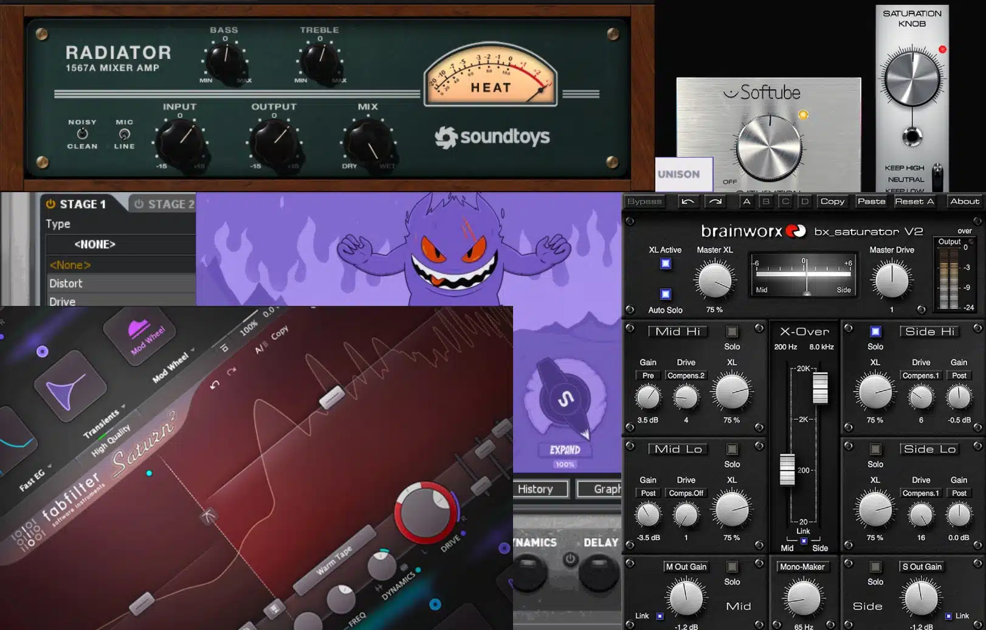Select preset slot A in bx_saturator
This screenshot has height=630, width=986.
[746, 201]
